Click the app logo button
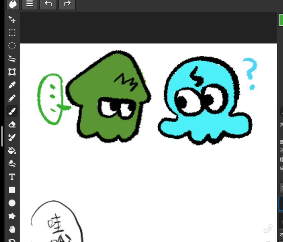 [13, 4]
